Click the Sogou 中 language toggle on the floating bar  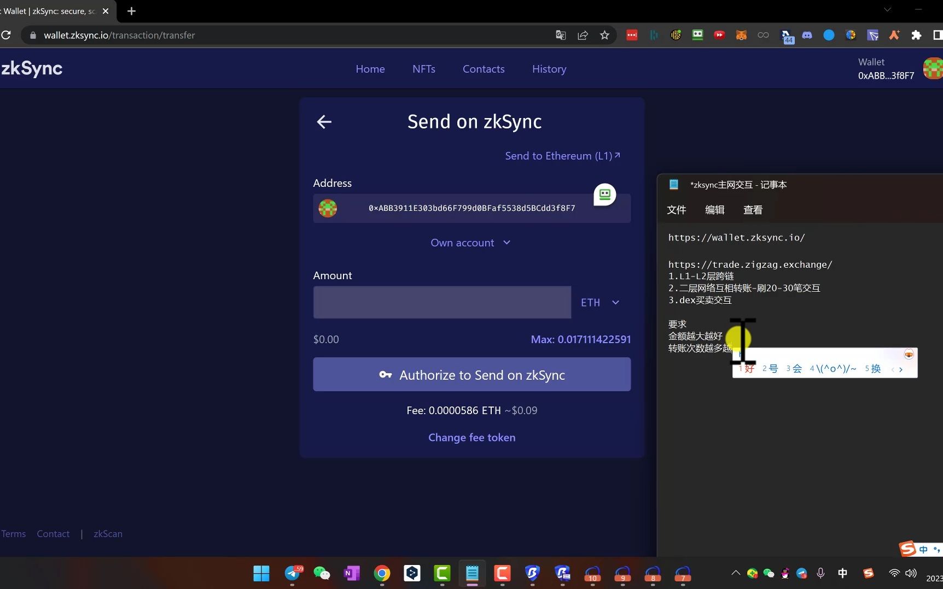[924, 549]
